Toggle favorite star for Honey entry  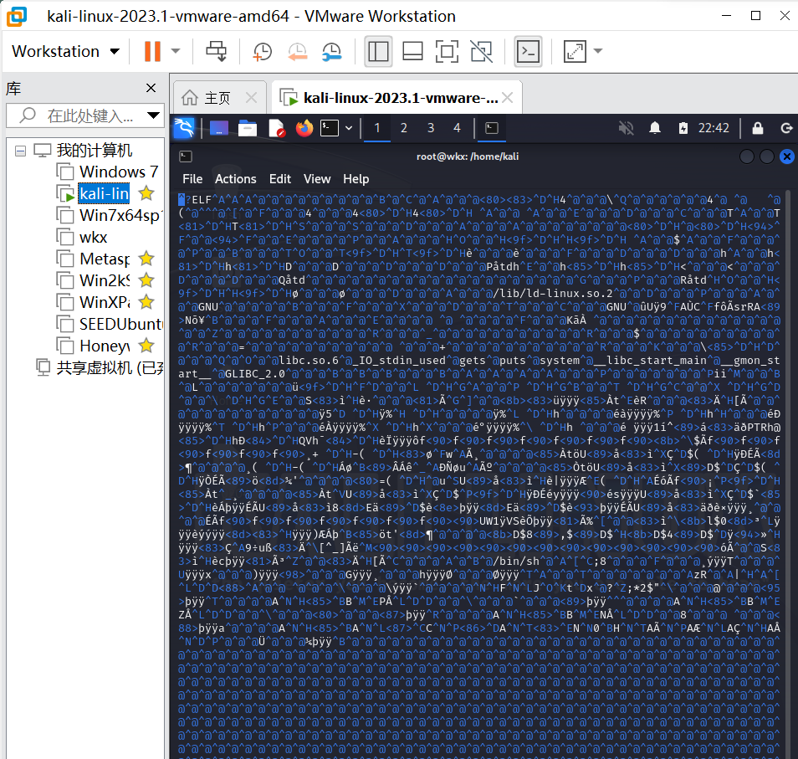pyautogui.click(x=146, y=346)
